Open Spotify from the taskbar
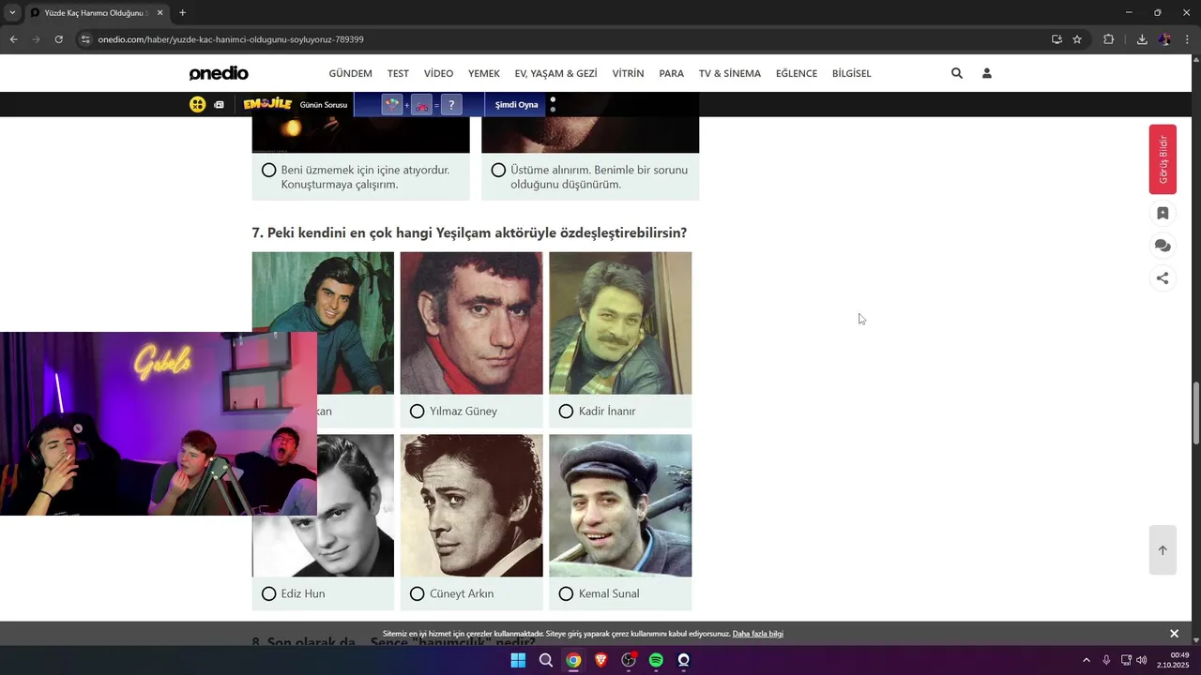Screen dimensions: 1201x675 [x=656, y=660]
